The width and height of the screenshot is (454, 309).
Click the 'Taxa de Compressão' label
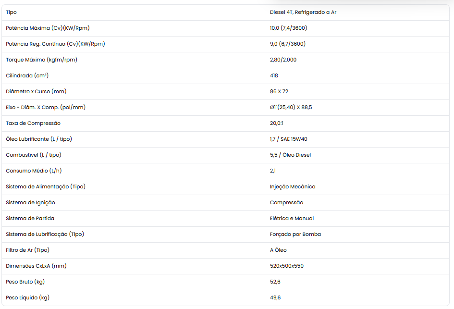(x=33, y=123)
